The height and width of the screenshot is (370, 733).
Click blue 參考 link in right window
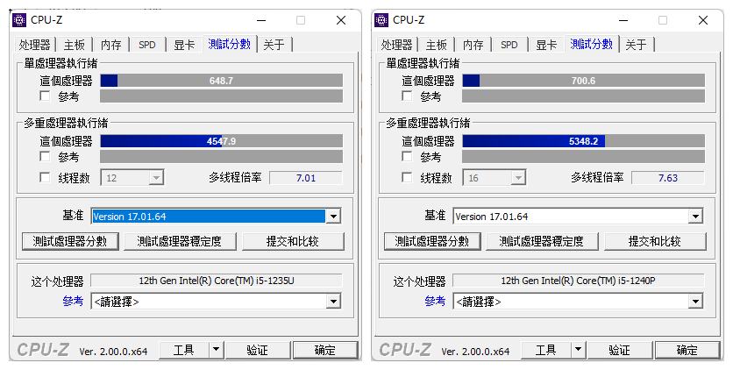click(435, 301)
